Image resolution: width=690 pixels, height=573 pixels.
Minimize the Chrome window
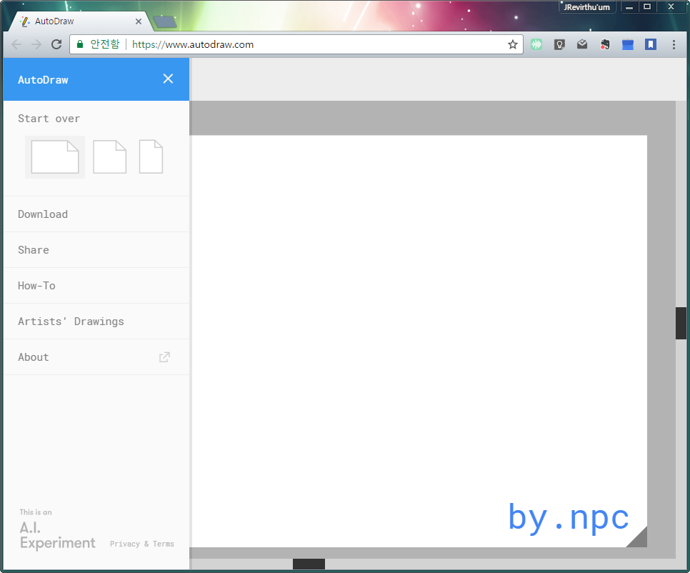(629, 7)
